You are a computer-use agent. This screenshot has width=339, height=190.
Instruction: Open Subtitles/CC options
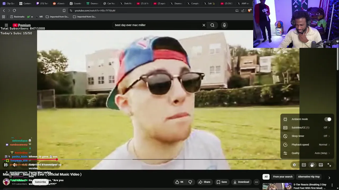[x=307, y=128]
